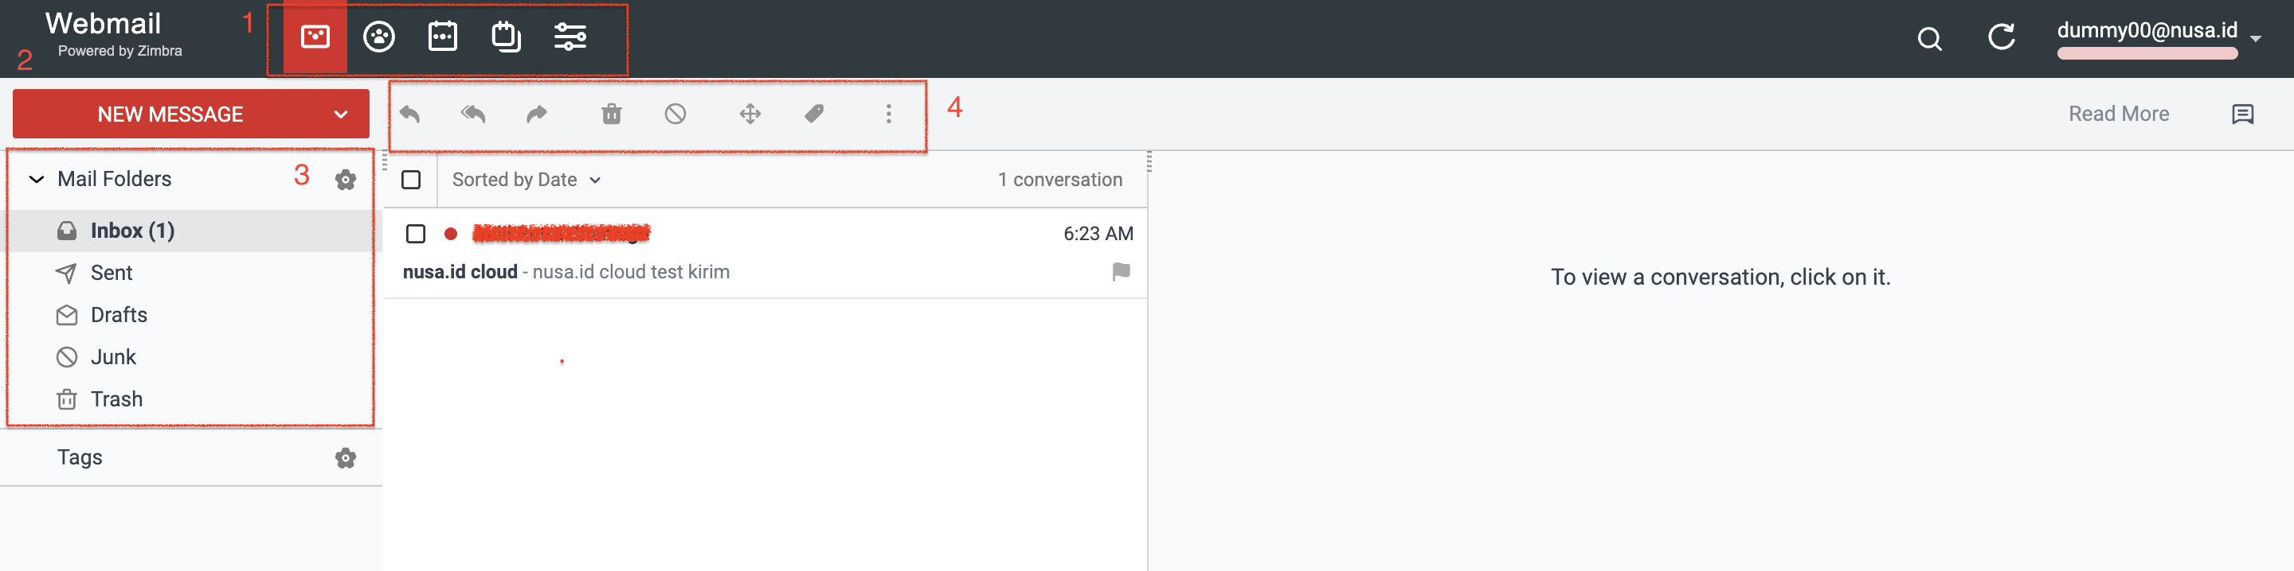Screen dimensions: 2294x571
Task: Open the Sorted by Date dropdown
Action: 527,180
